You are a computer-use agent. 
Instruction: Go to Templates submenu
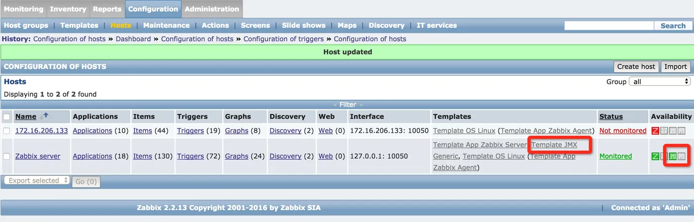point(79,25)
